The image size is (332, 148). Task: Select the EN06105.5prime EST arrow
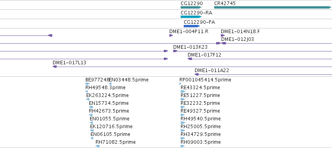[x=92, y=138]
